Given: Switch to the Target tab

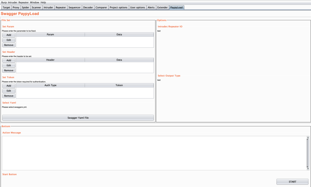Looking at the screenshot, I should coord(6,7).
